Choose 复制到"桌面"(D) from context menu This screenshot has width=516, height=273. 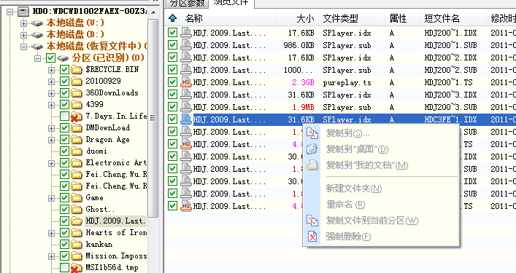[381, 149]
